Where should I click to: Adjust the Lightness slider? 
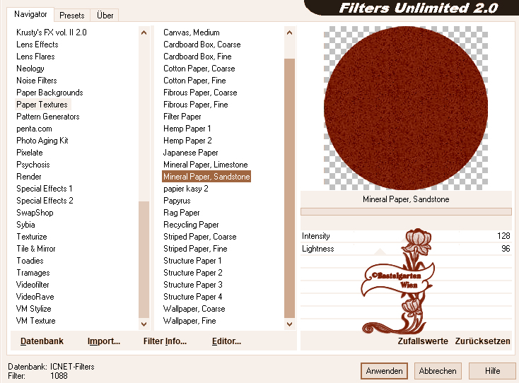406,249
